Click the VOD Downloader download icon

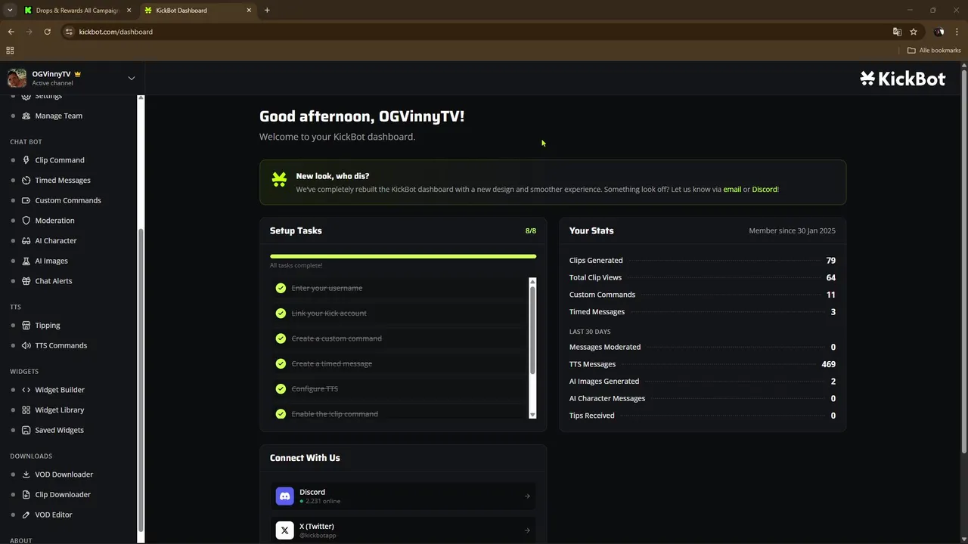click(x=26, y=474)
